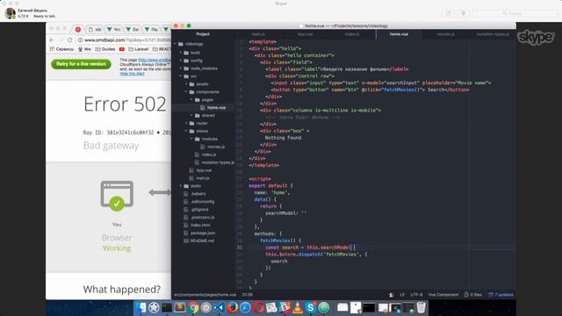Select the home.vue editor tab

click(x=399, y=34)
